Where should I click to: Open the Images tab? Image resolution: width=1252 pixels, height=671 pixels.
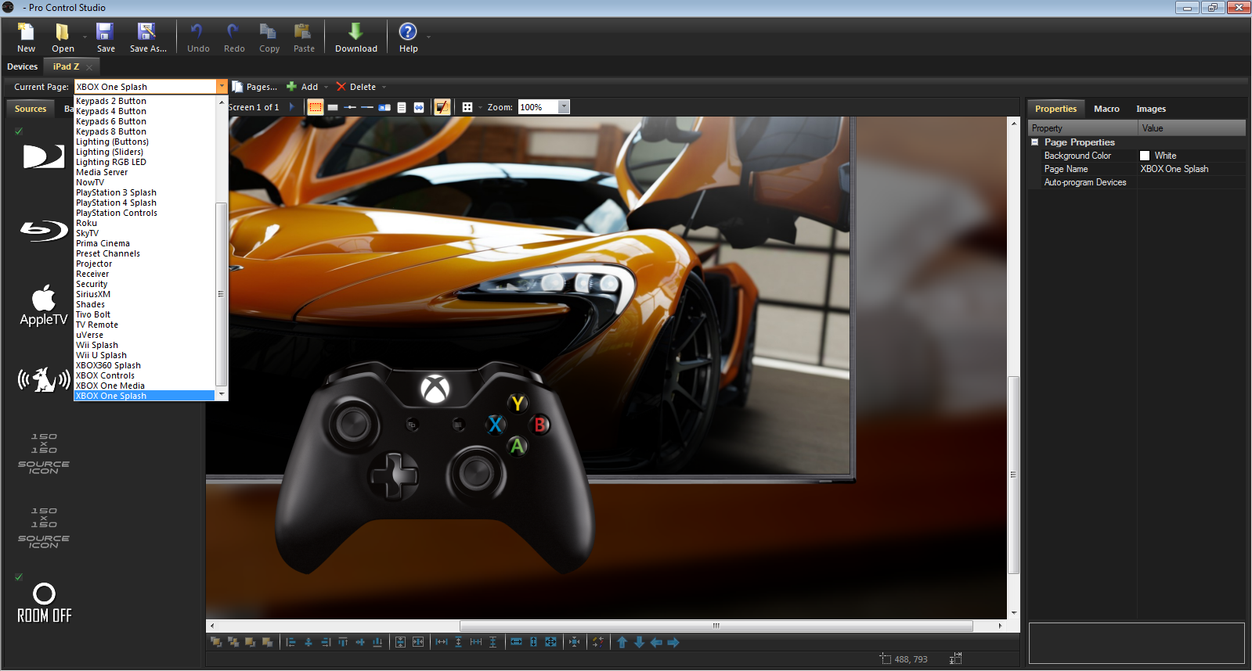coord(1151,109)
